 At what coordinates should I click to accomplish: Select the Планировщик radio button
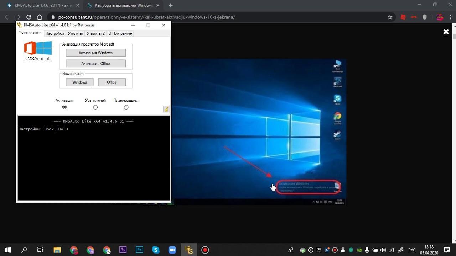[126, 107]
